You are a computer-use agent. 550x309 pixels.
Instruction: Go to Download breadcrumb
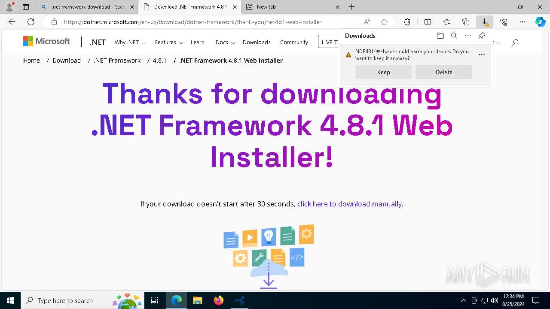(67, 61)
